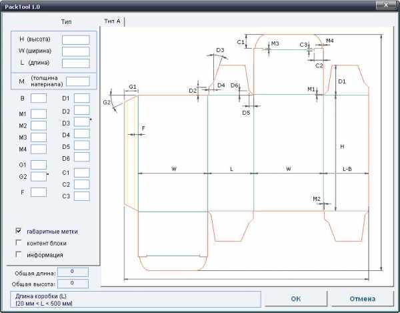Click the W (ширина) input box

75,51
